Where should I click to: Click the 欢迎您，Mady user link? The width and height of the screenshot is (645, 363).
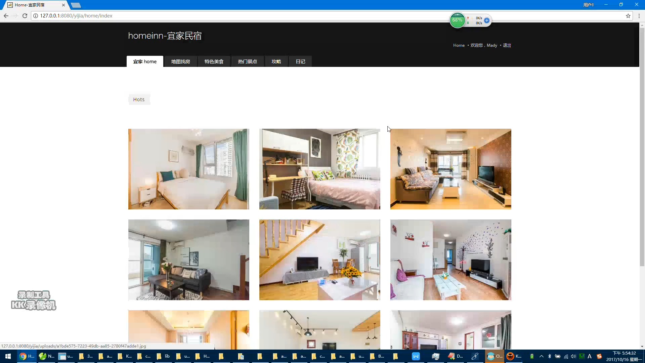[x=484, y=45]
